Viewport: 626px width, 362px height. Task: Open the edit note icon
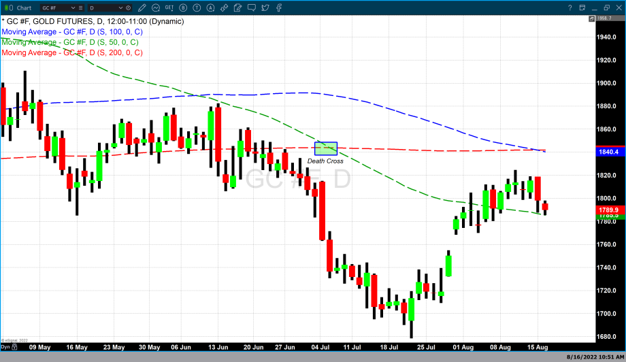(x=238, y=7)
